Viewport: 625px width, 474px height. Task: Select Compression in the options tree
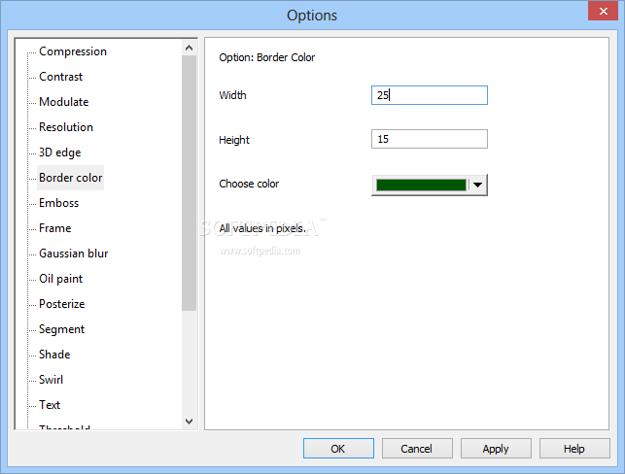pos(73,51)
